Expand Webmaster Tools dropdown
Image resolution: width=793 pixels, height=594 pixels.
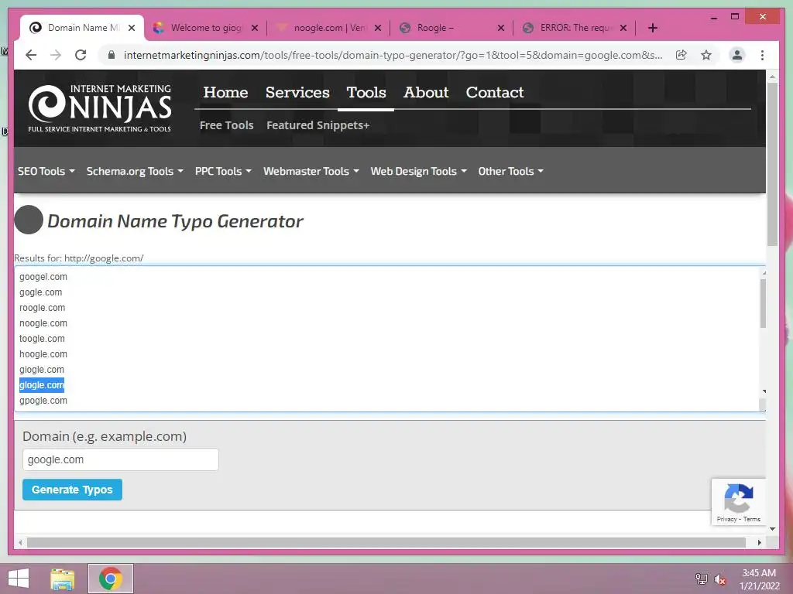(311, 171)
